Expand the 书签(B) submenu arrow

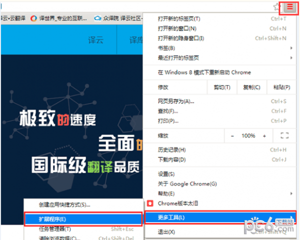pos(291,48)
